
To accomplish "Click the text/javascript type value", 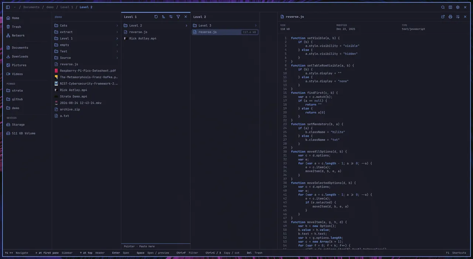I will click(x=414, y=29).
